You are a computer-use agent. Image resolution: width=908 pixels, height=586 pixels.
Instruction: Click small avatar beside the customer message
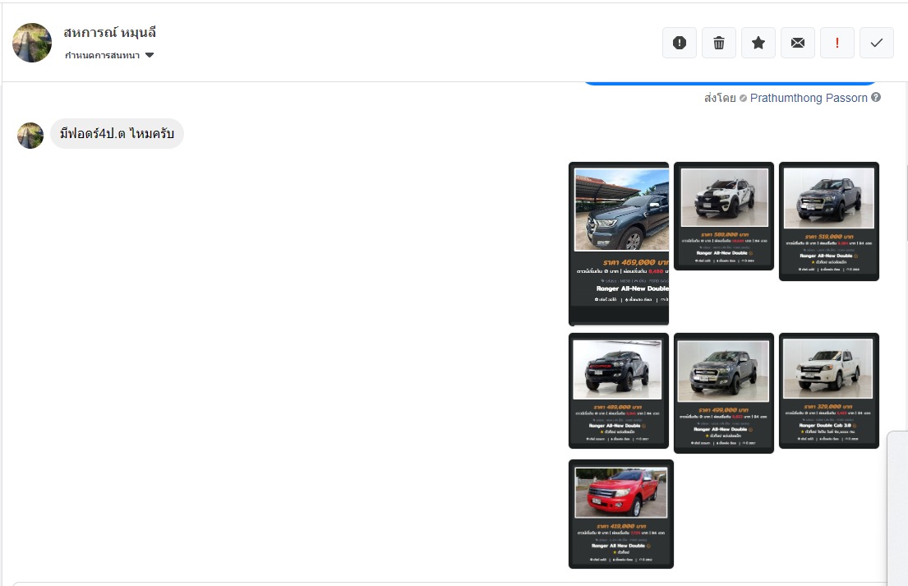tap(30, 136)
